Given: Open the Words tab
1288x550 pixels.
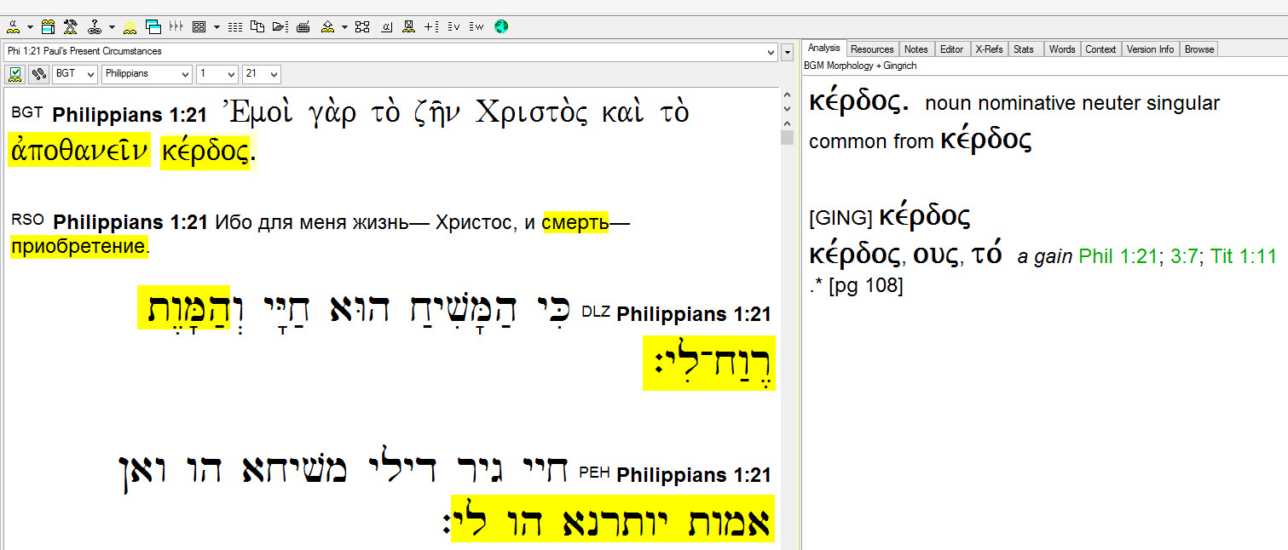Looking at the screenshot, I should click(x=1062, y=49).
